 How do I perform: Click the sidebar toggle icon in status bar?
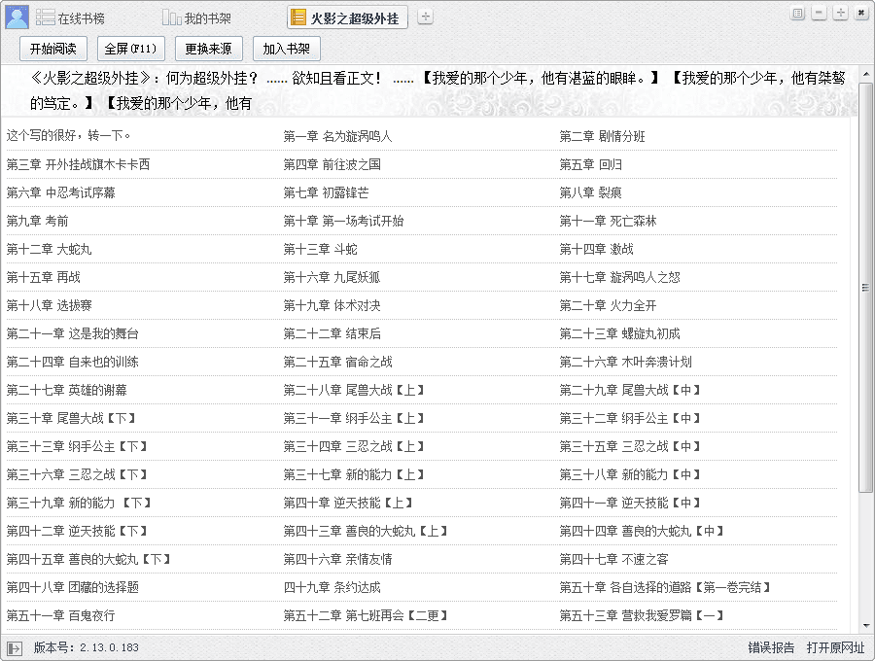[x=14, y=647]
